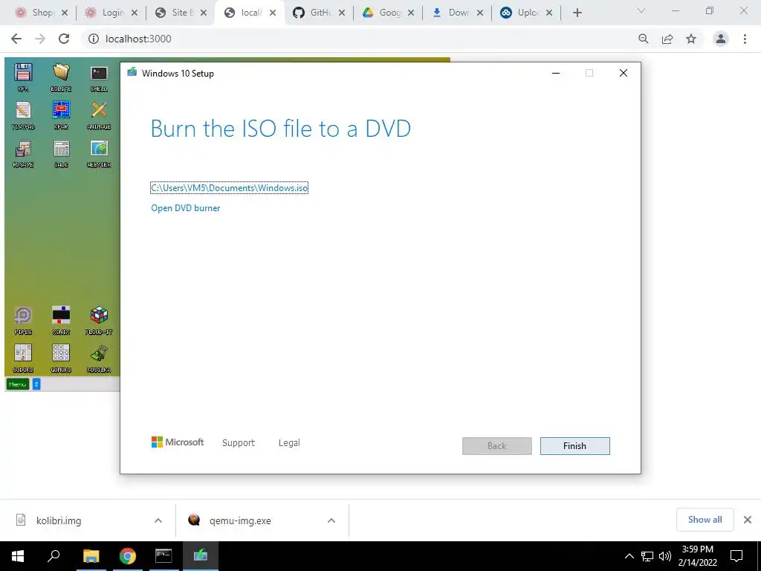Close the localhost tab

point(273,13)
